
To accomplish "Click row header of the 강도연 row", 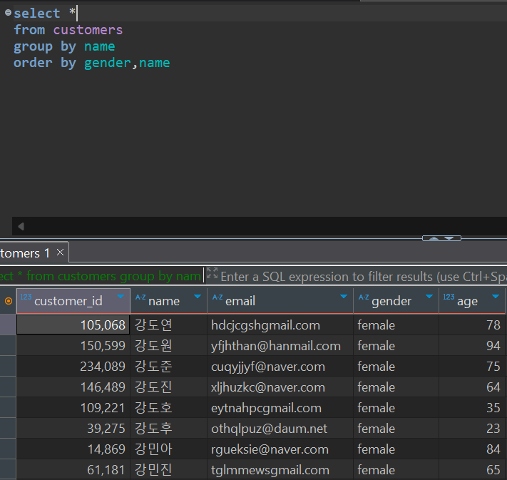I will (8, 325).
